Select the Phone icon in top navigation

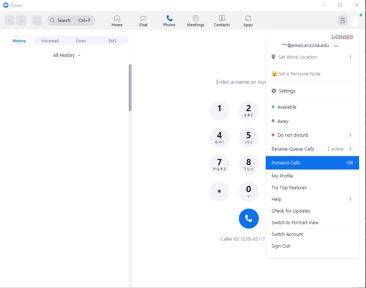pos(169,18)
